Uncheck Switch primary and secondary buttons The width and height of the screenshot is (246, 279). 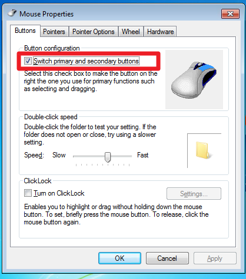click(x=28, y=61)
